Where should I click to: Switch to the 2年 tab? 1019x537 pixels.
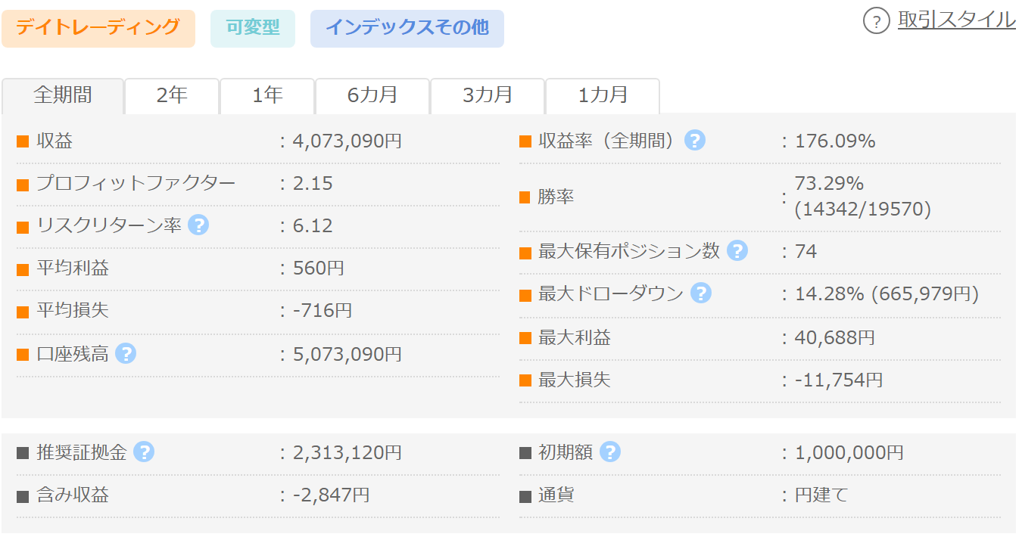(172, 95)
